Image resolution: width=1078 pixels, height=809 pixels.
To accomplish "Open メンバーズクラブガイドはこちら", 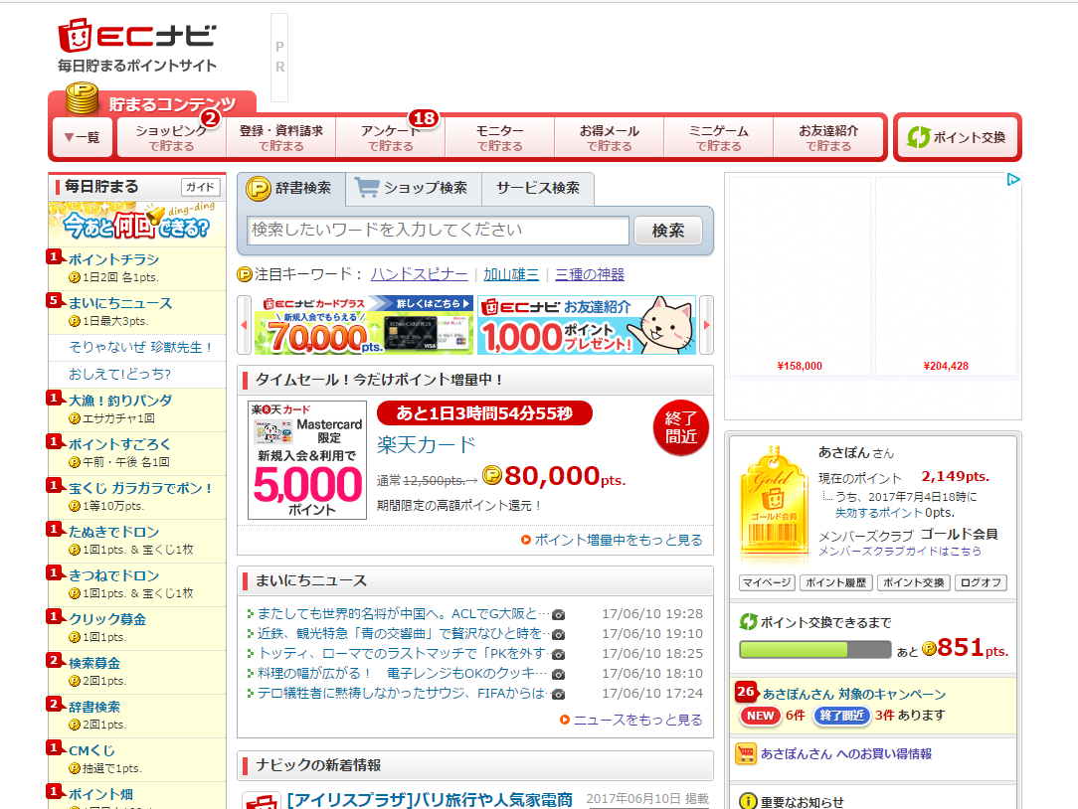I will (x=899, y=552).
